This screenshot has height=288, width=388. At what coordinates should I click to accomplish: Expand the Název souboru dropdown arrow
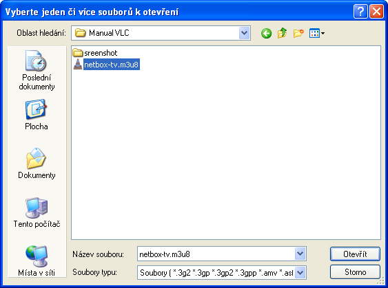[300, 254]
